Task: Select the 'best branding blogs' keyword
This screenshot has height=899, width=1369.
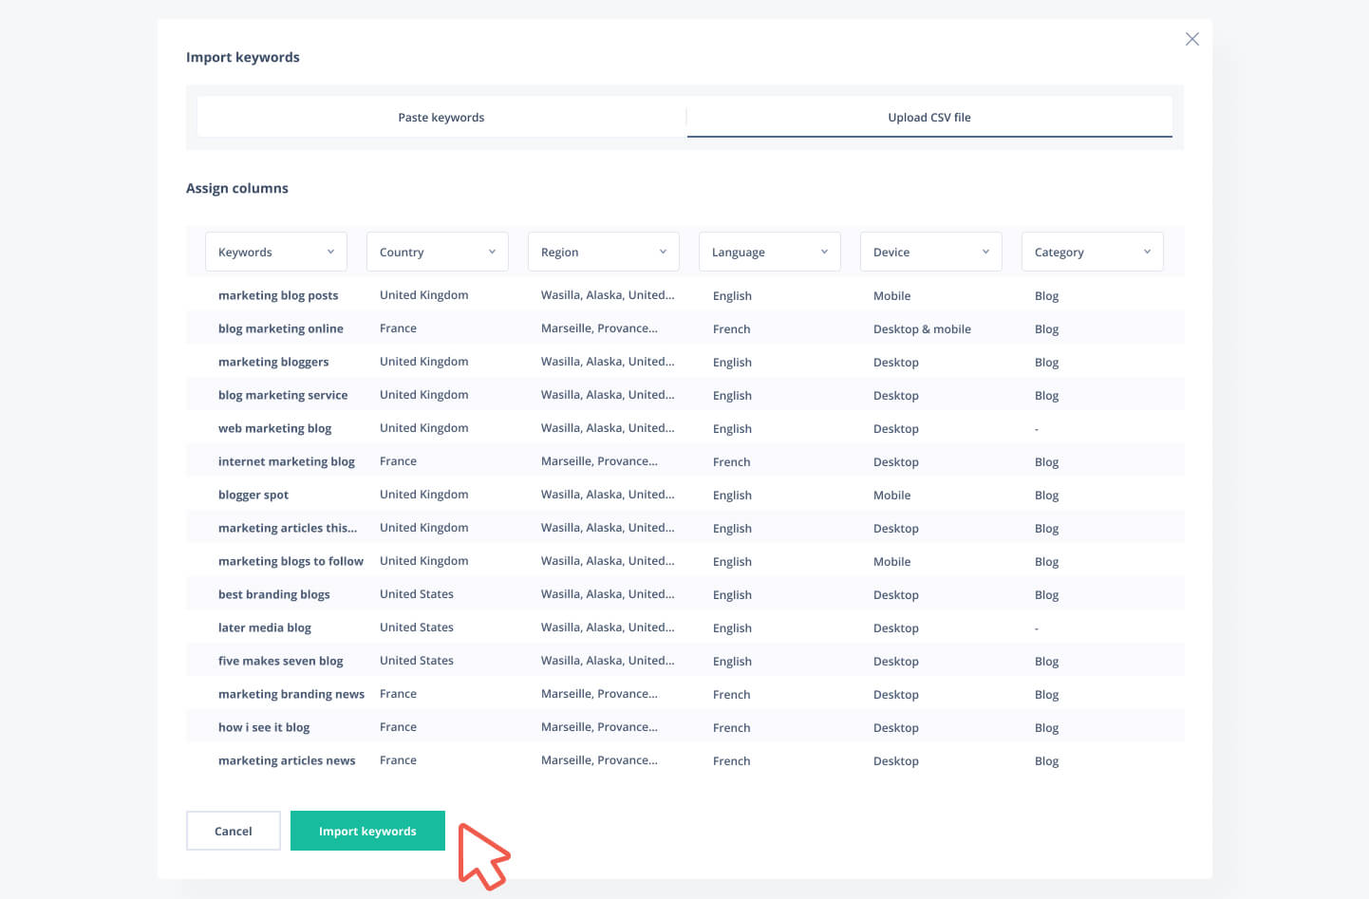Action: tap(274, 594)
